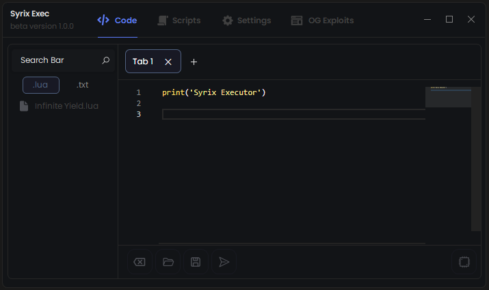The image size is (489, 290).
Task: Click the clear editor backspace icon
Action: [x=140, y=262]
